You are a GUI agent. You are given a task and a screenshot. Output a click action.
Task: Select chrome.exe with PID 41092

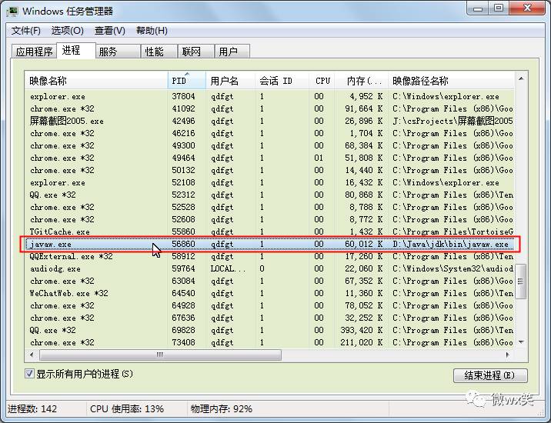pos(269,108)
